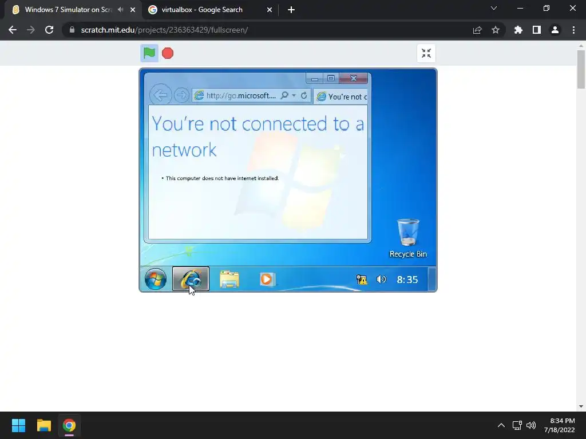Viewport: 586px width, 439px height.
Task: Toggle Chrome side panel
Action: coord(537,30)
